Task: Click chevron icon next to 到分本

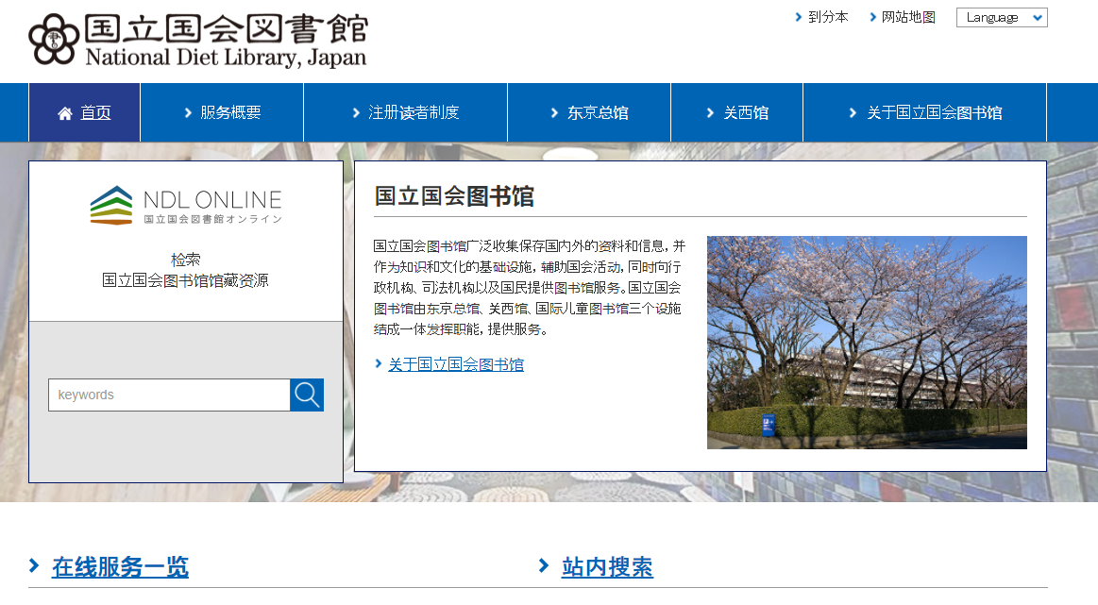Action: click(x=799, y=17)
